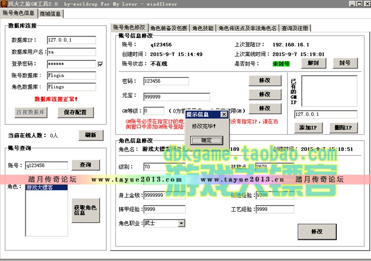This screenshot has height=261, width=371.
Task: Click the 删除IP button
Action: 344,128
